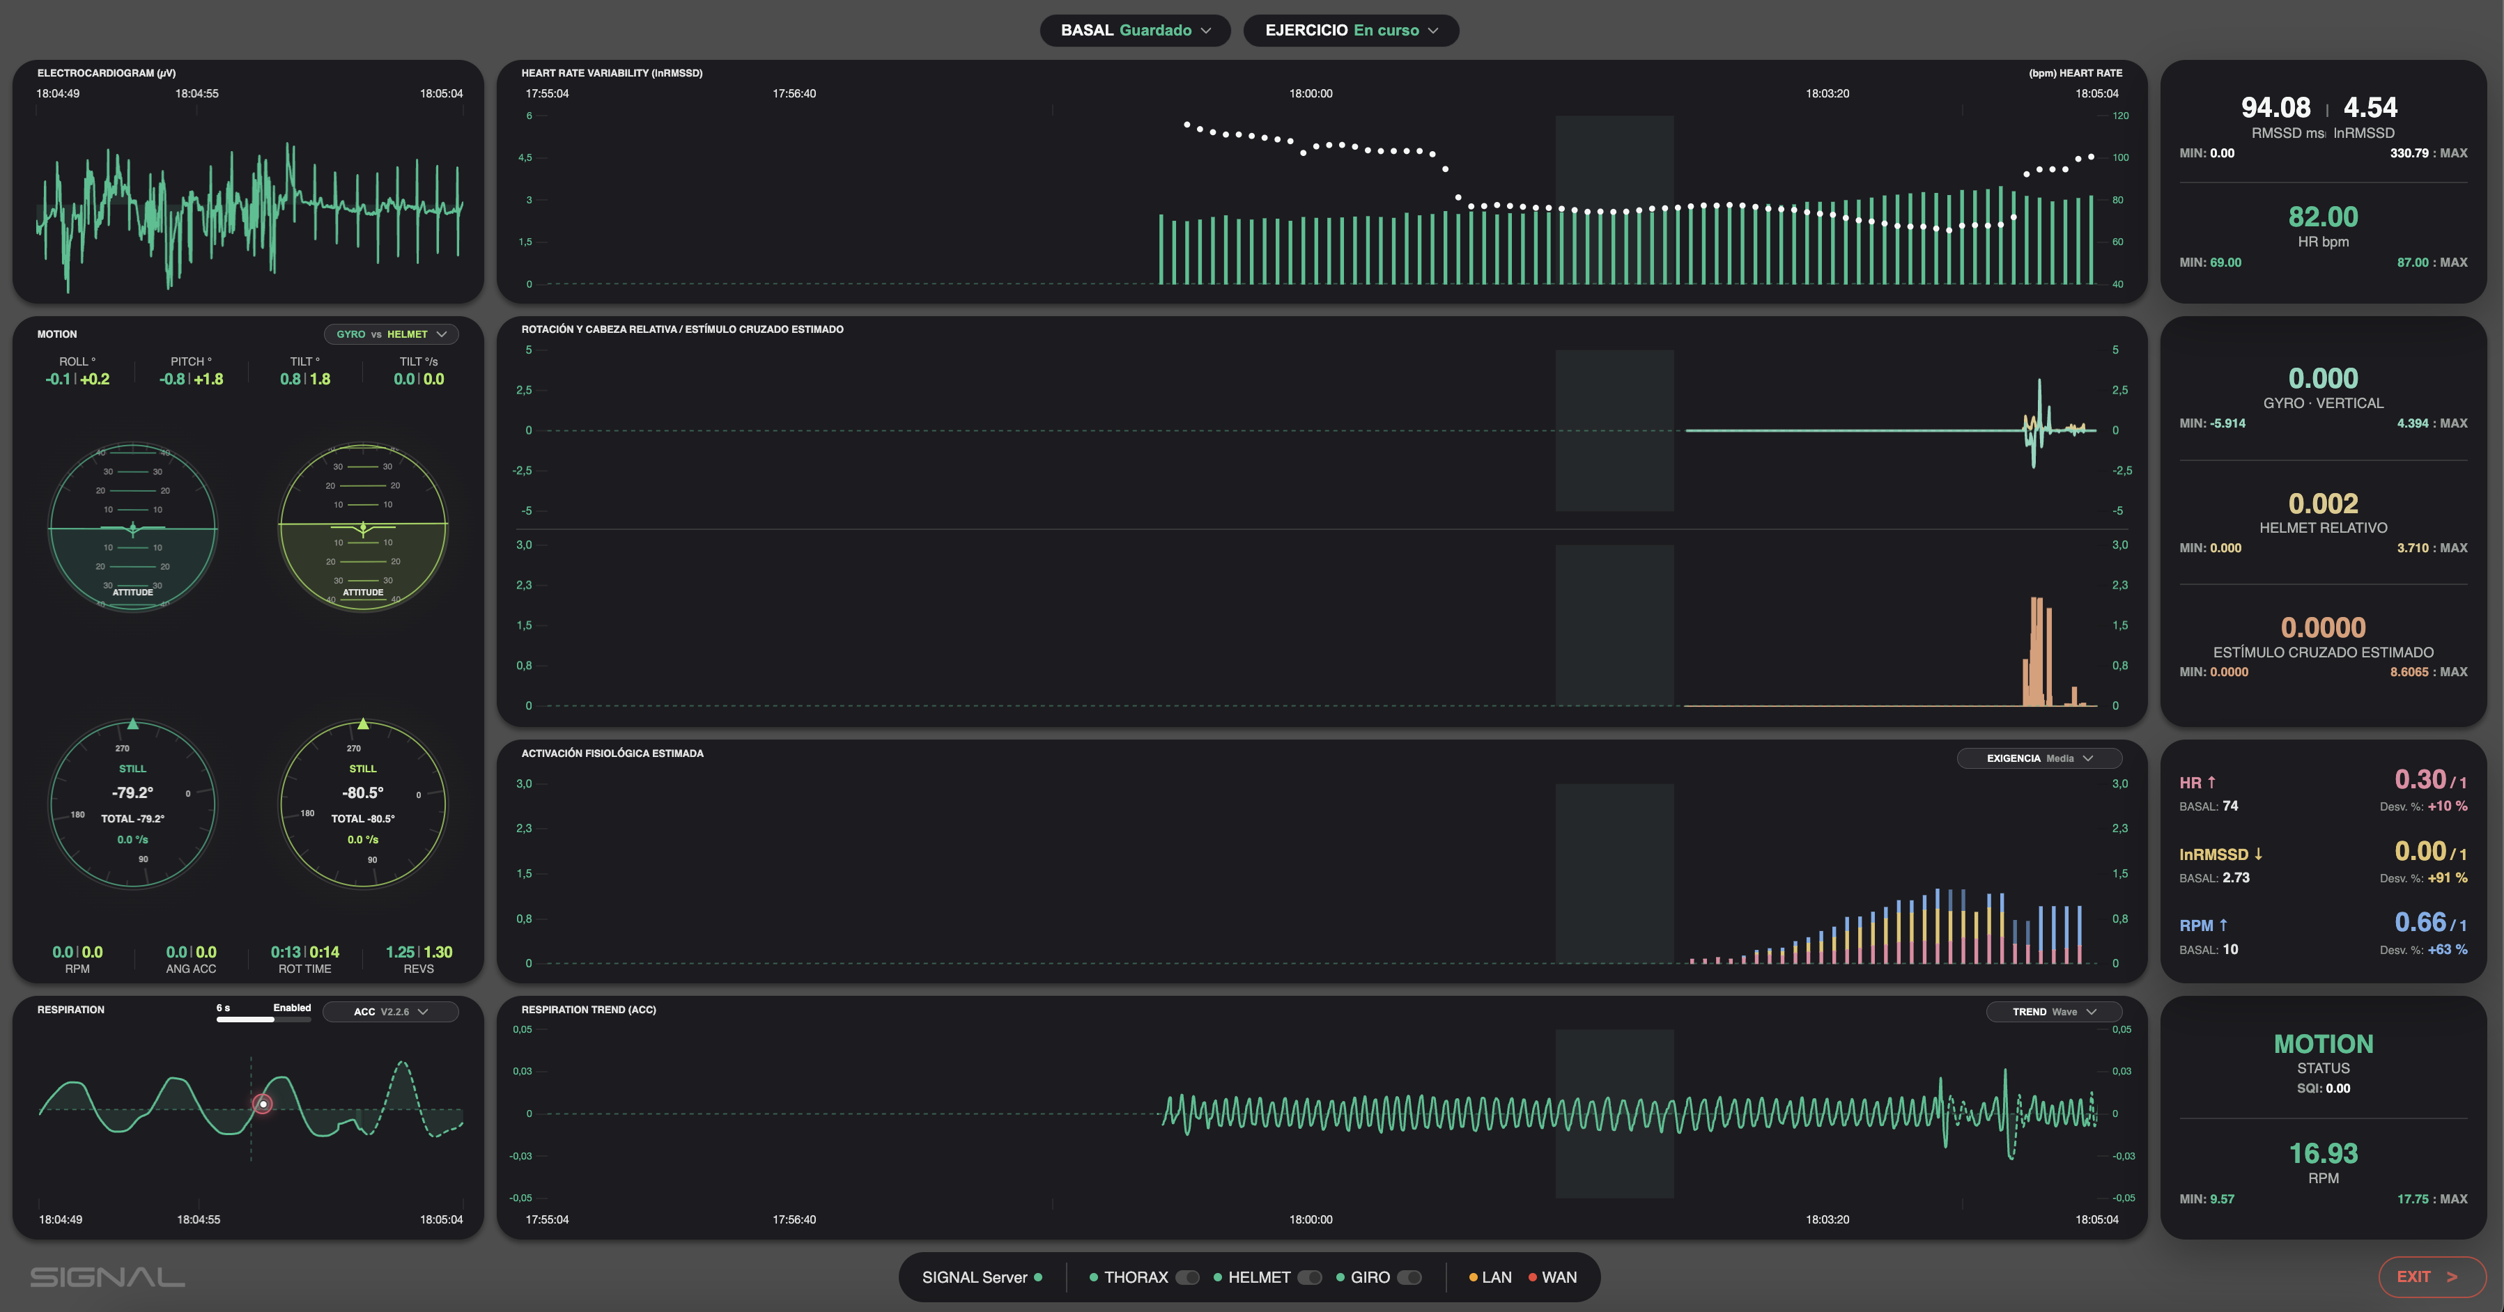Viewport: 2504px width, 1312px height.
Task: Open the EJERCICIO En curso dropdown
Action: pos(1350,30)
